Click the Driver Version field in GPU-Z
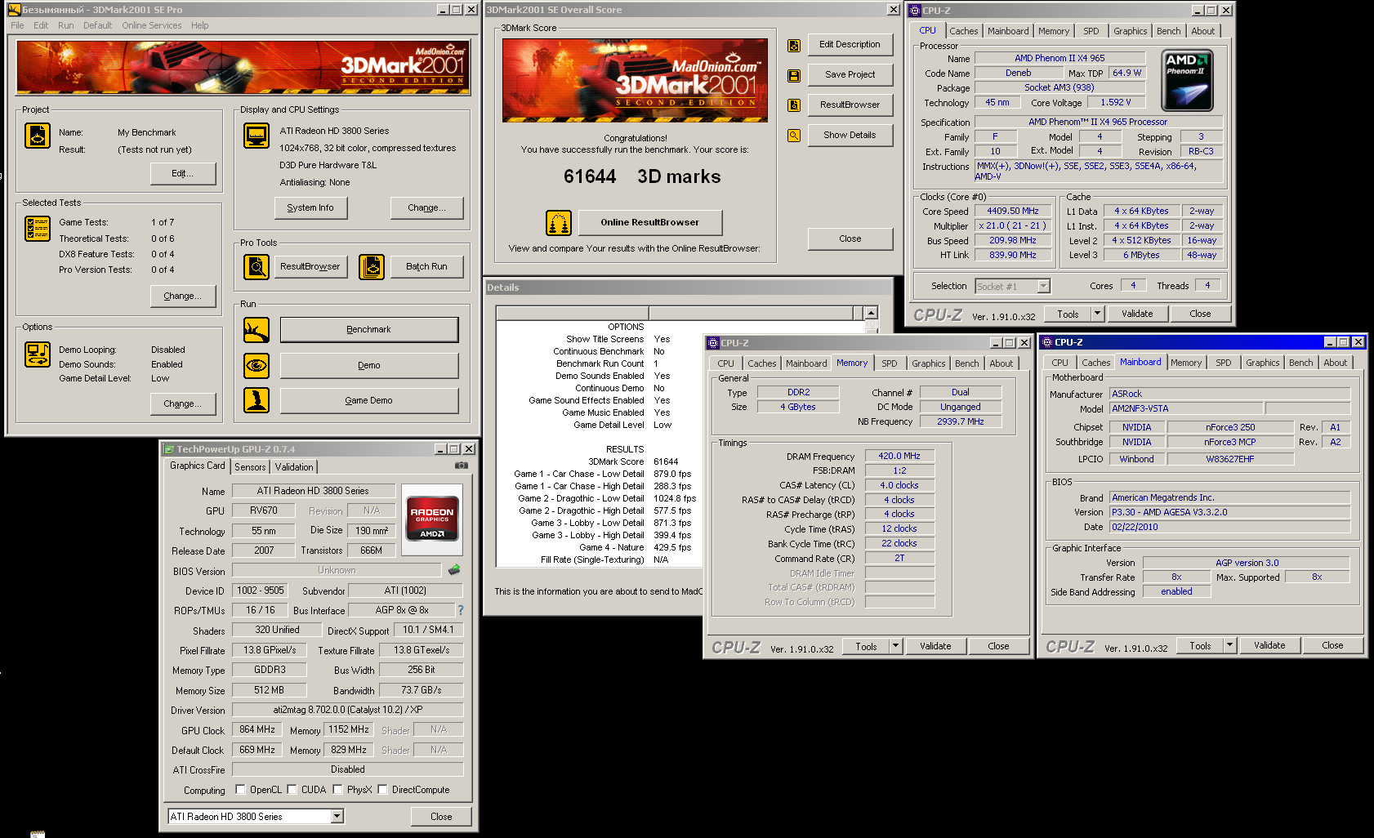This screenshot has height=838, width=1374. click(348, 710)
